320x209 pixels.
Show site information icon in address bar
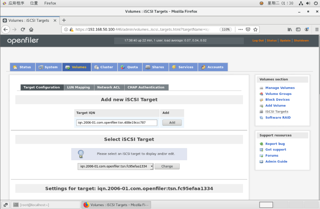pos(66,30)
